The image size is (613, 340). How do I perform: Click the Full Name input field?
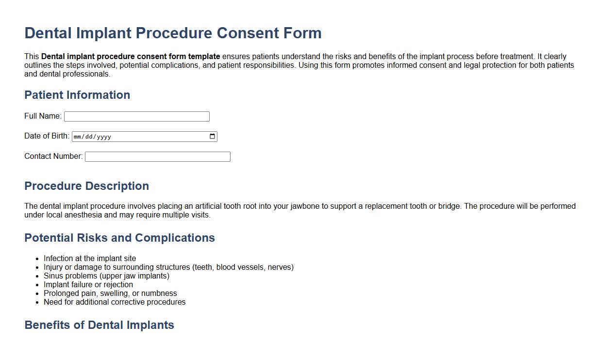point(136,116)
